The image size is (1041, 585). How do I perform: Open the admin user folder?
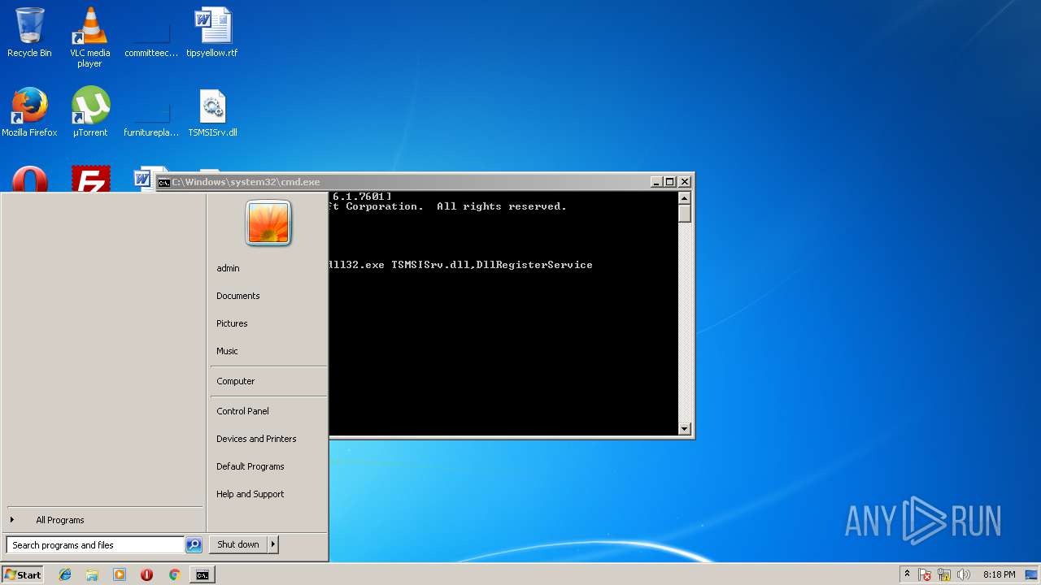click(x=228, y=268)
